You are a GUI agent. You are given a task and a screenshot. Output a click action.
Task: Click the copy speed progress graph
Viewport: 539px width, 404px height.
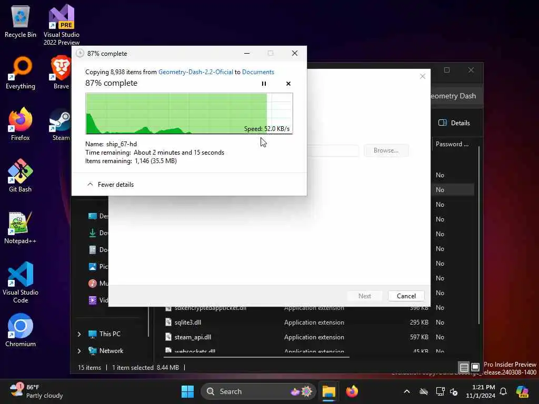pos(189,114)
